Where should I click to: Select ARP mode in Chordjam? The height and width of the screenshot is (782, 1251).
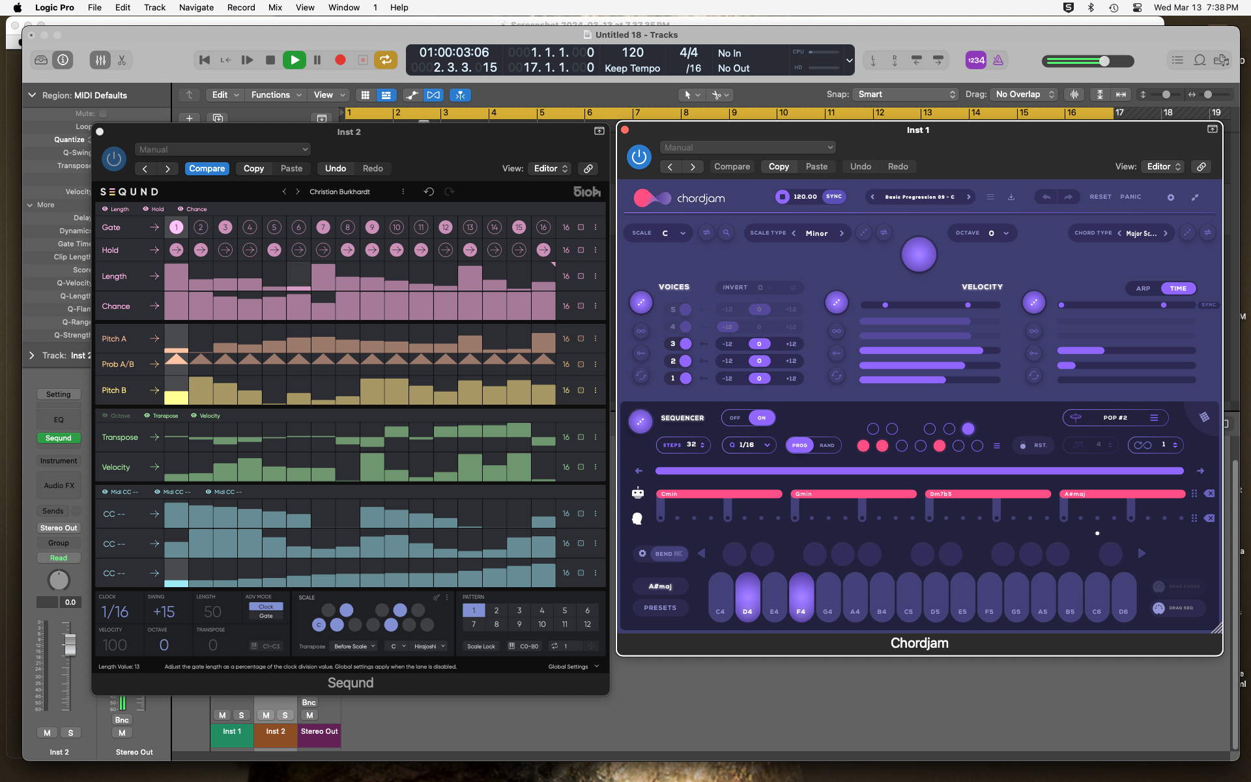tap(1143, 288)
